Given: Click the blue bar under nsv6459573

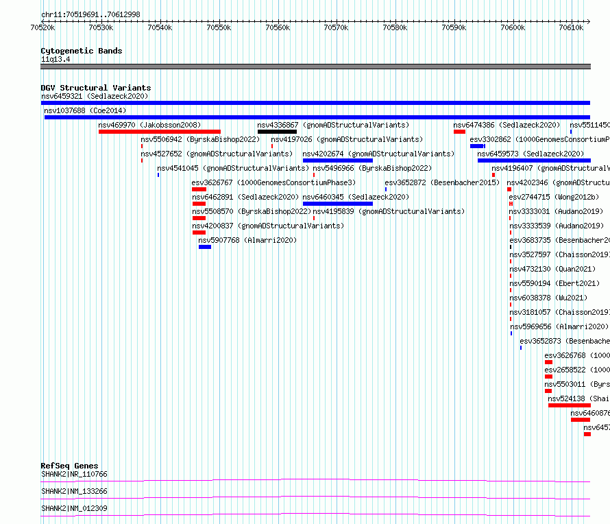Looking at the screenshot, I should tap(534, 160).
